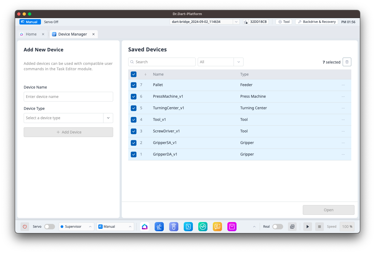Uncheck the select-all header checkbox
375x253 pixels.
[x=134, y=74]
